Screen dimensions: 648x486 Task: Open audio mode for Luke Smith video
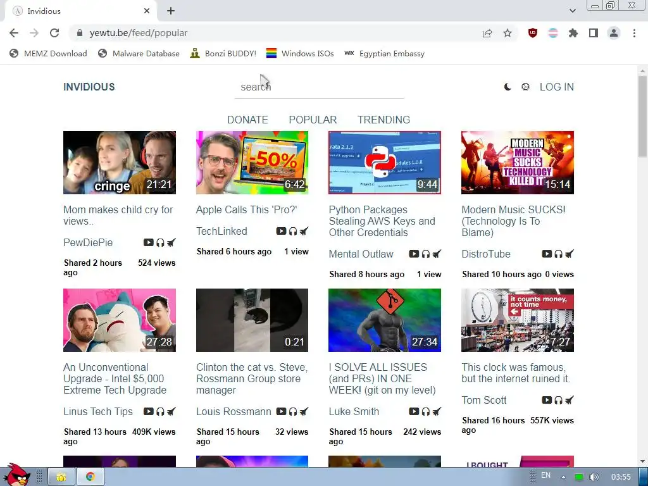tap(425, 411)
